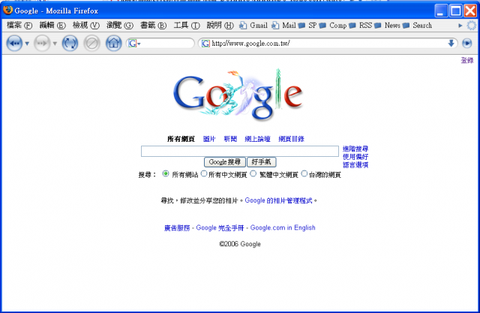
Task: Open the 進階搜尋 advanced search link
Action: [355, 149]
